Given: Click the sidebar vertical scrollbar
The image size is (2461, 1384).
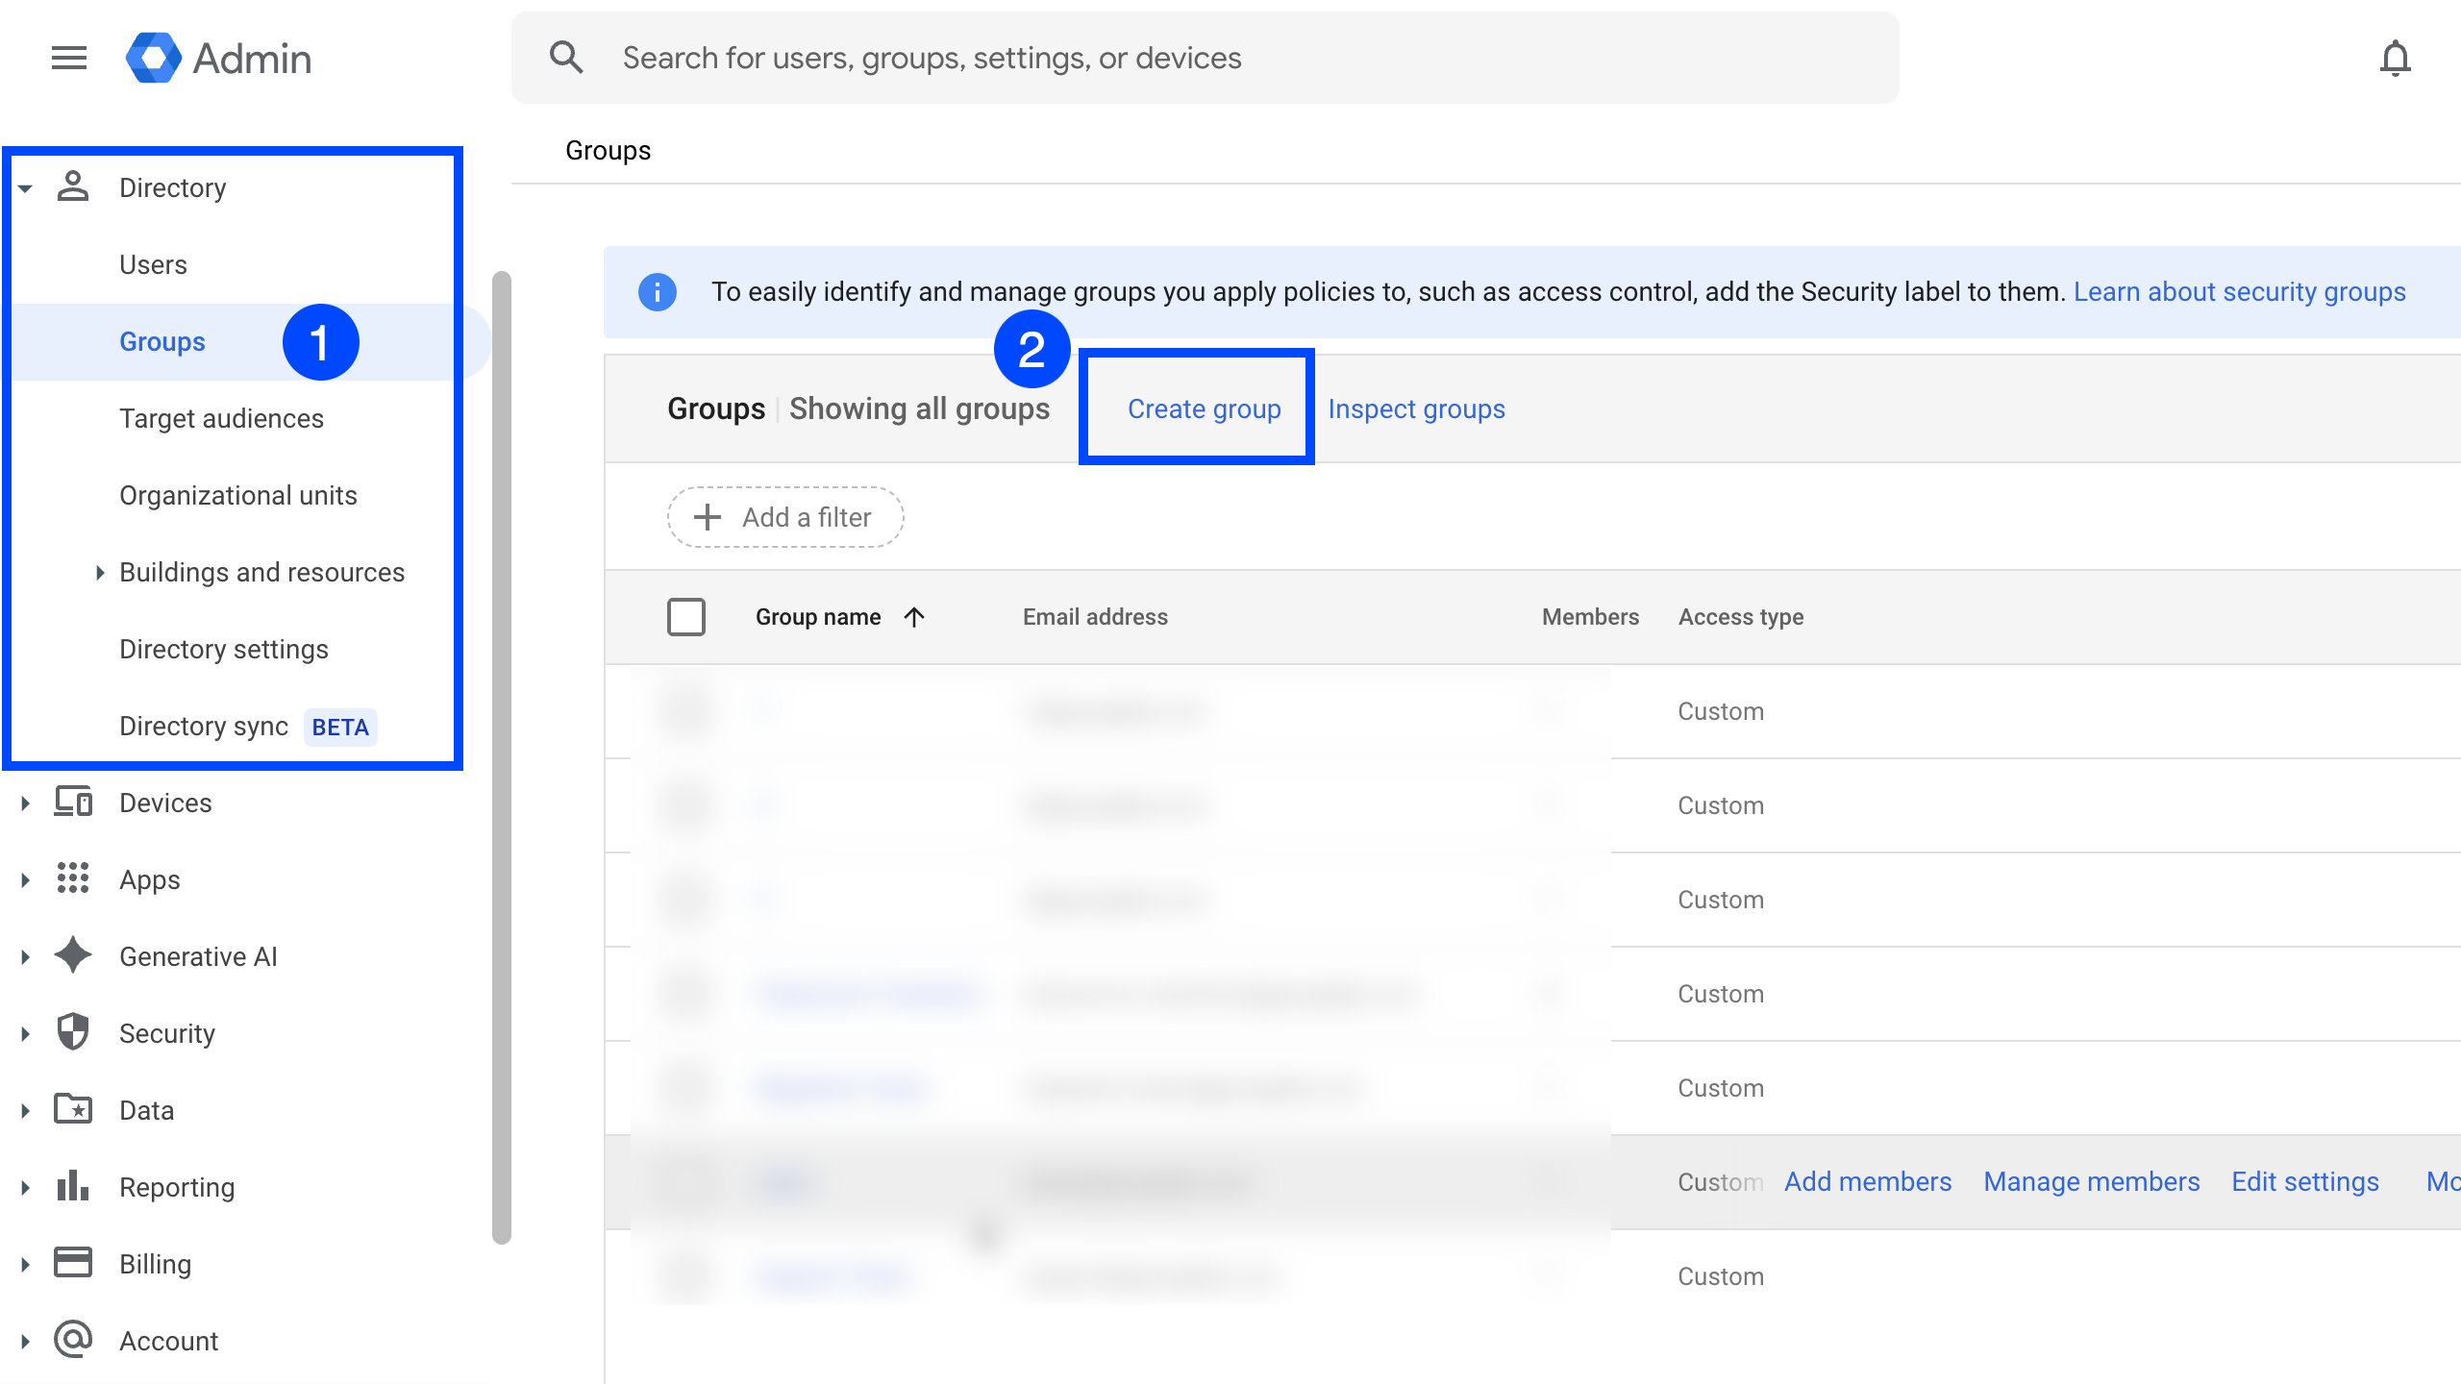Looking at the screenshot, I should (501, 757).
